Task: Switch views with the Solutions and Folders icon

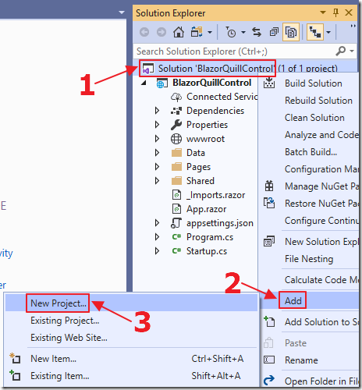Action: point(197,32)
